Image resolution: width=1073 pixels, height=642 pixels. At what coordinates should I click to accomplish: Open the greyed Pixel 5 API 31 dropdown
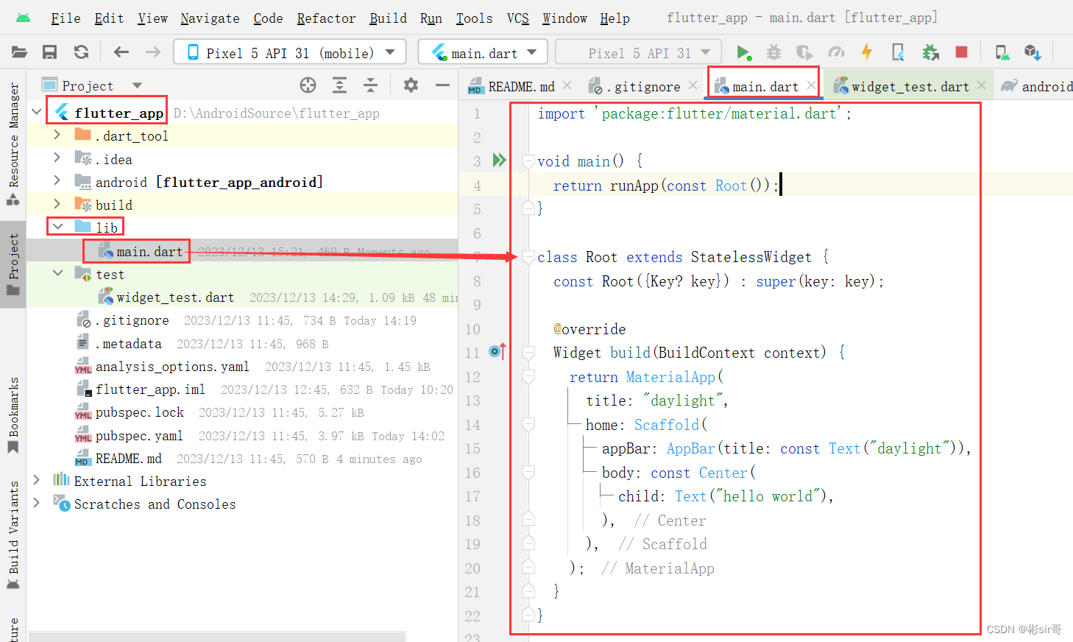point(638,52)
